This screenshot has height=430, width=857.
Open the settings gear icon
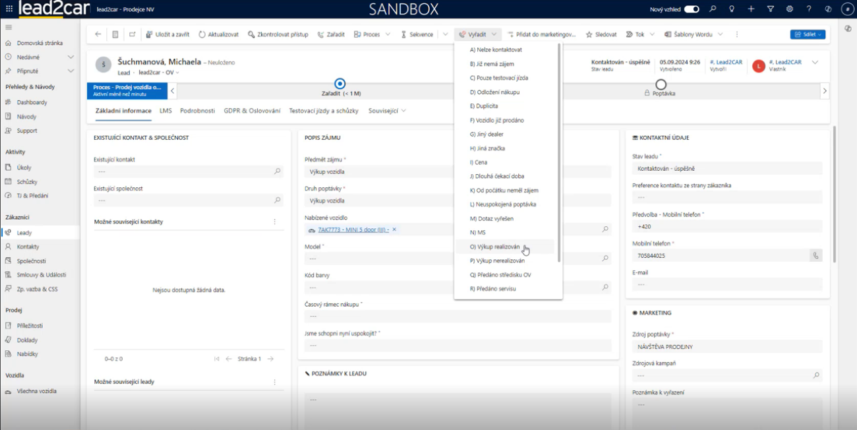pyautogui.click(x=790, y=9)
